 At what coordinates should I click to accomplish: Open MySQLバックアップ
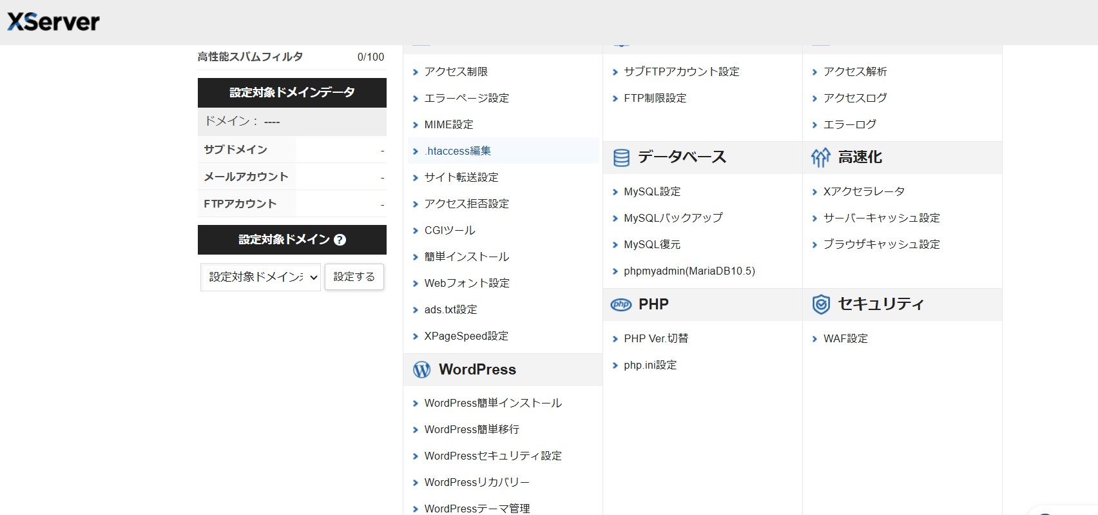point(673,218)
